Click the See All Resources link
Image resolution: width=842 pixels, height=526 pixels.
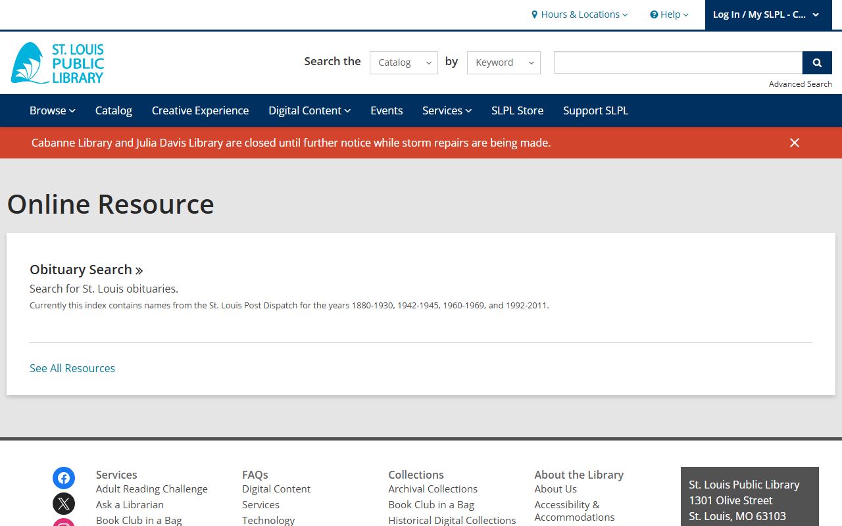[x=72, y=368]
